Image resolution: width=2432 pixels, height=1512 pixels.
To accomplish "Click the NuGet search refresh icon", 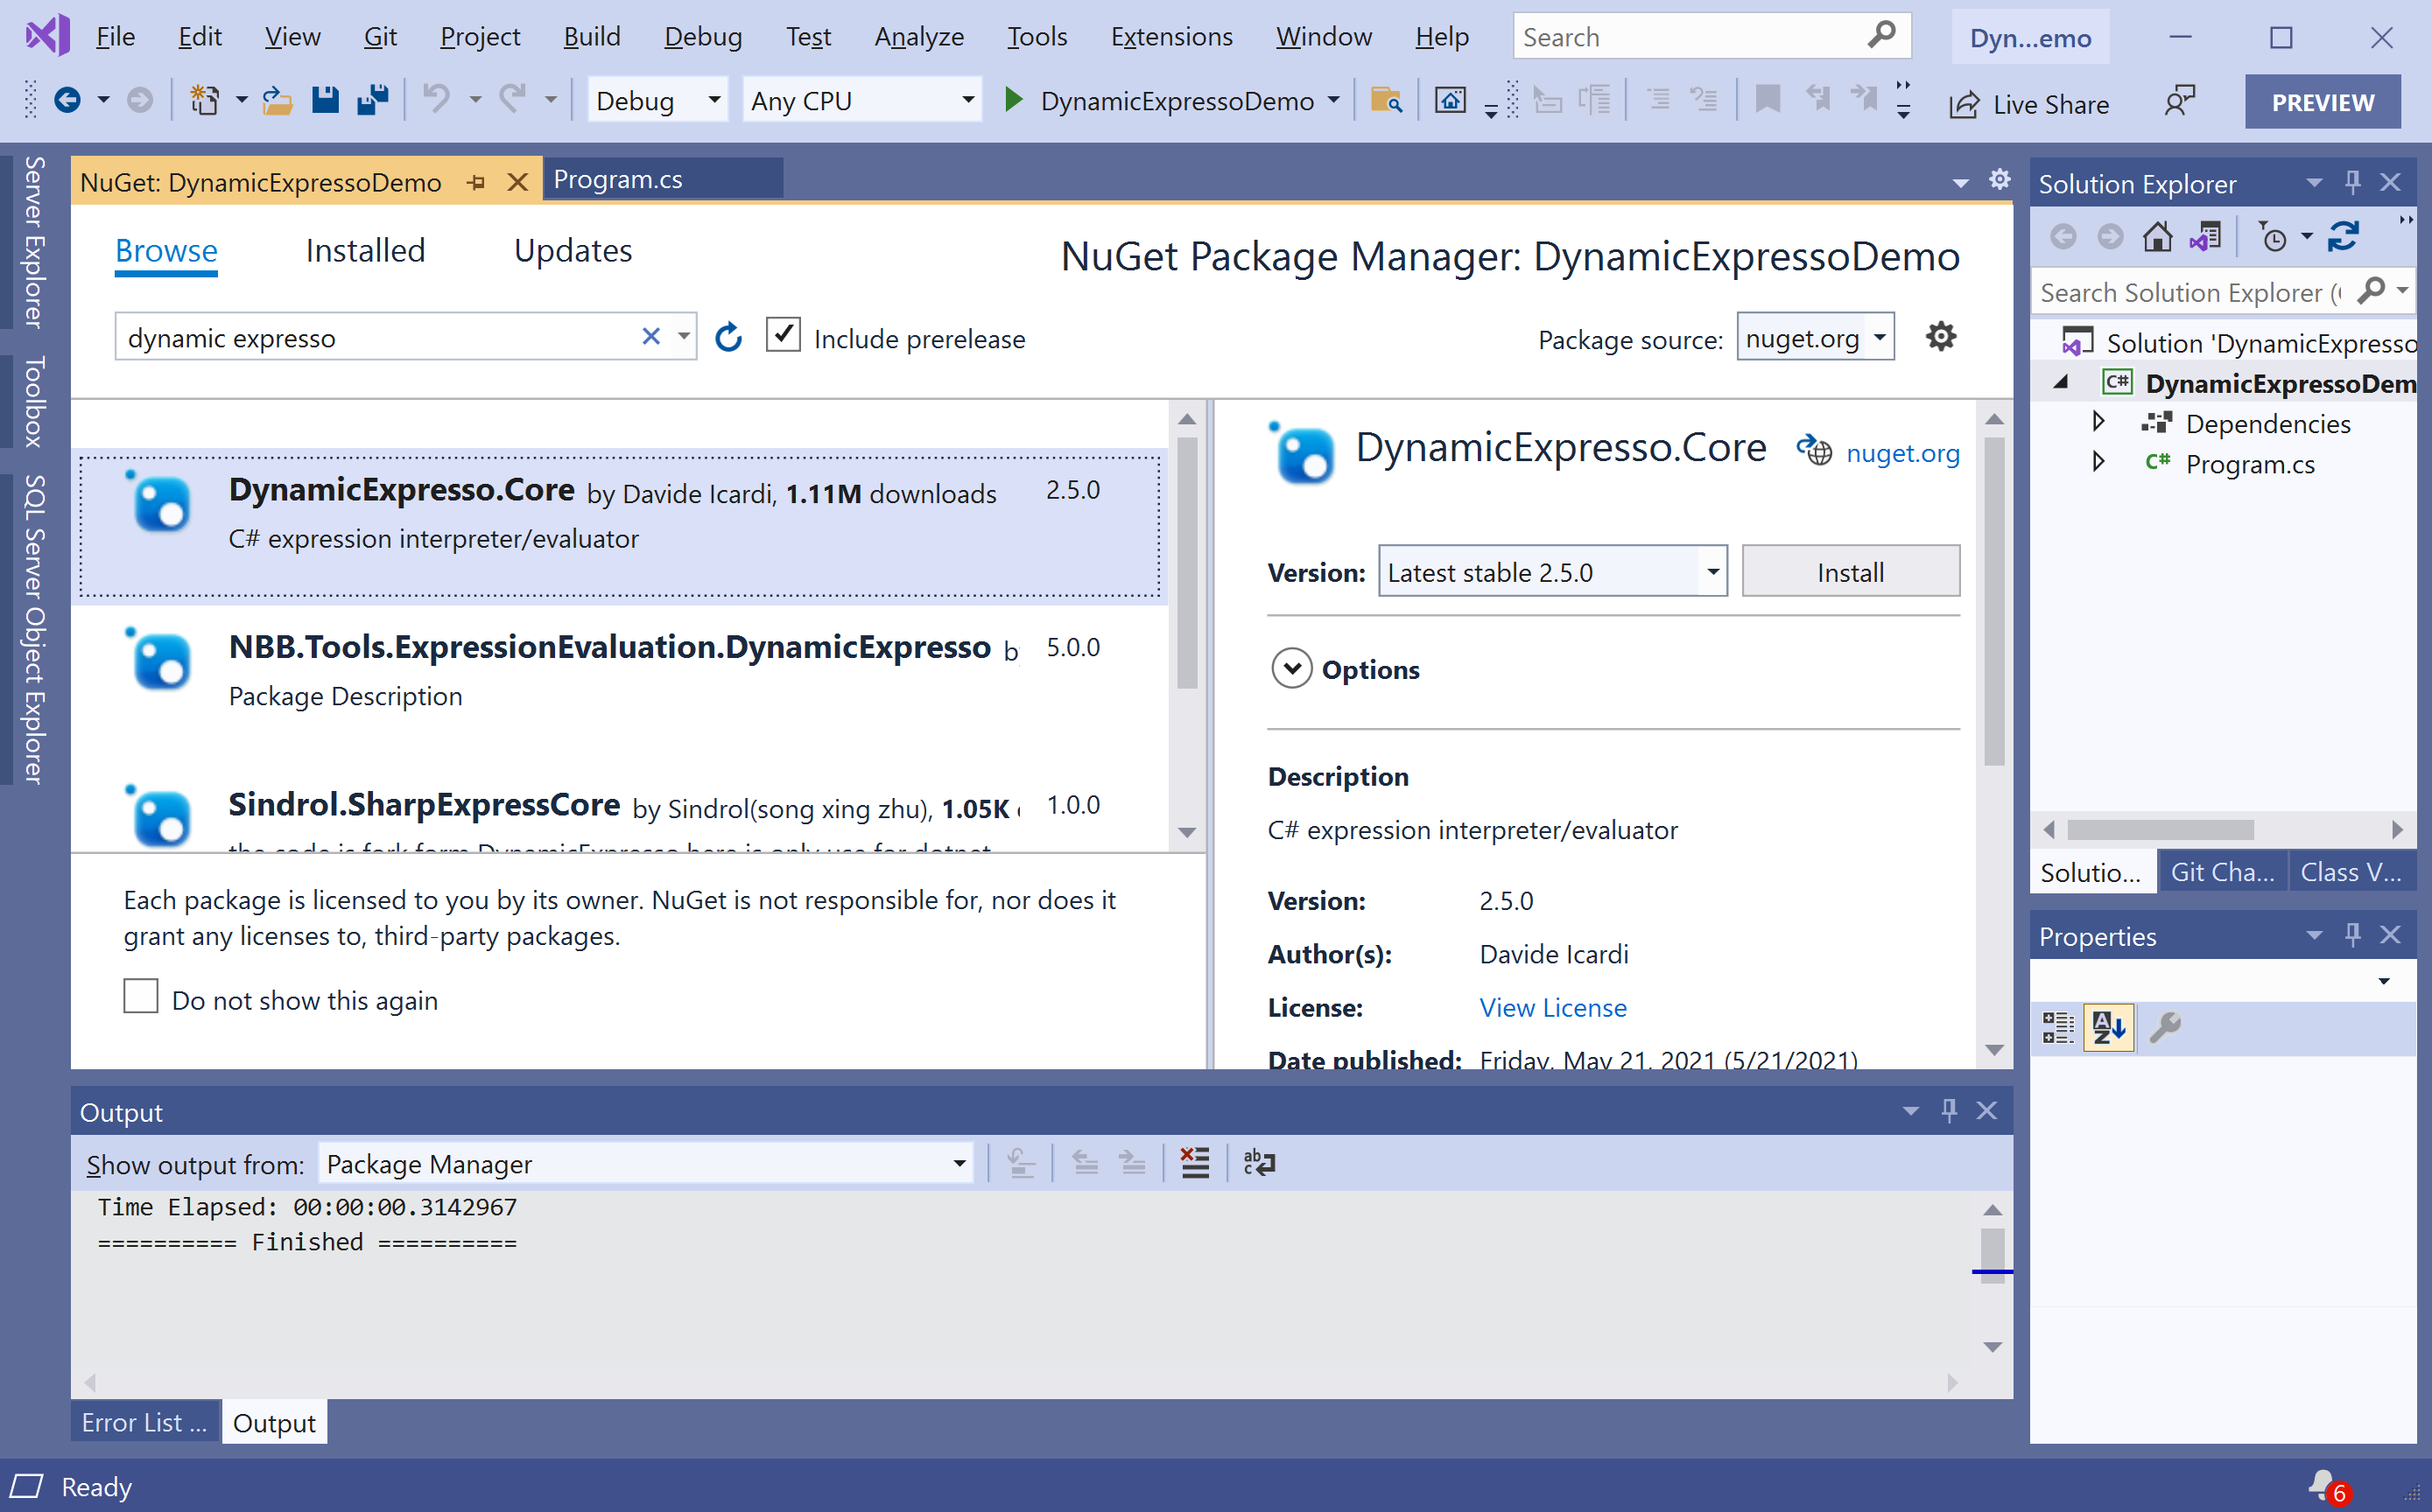I will 728,338.
